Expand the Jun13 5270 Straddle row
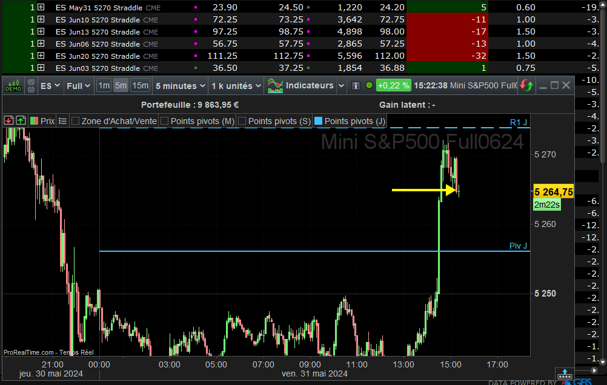 tap(41, 31)
